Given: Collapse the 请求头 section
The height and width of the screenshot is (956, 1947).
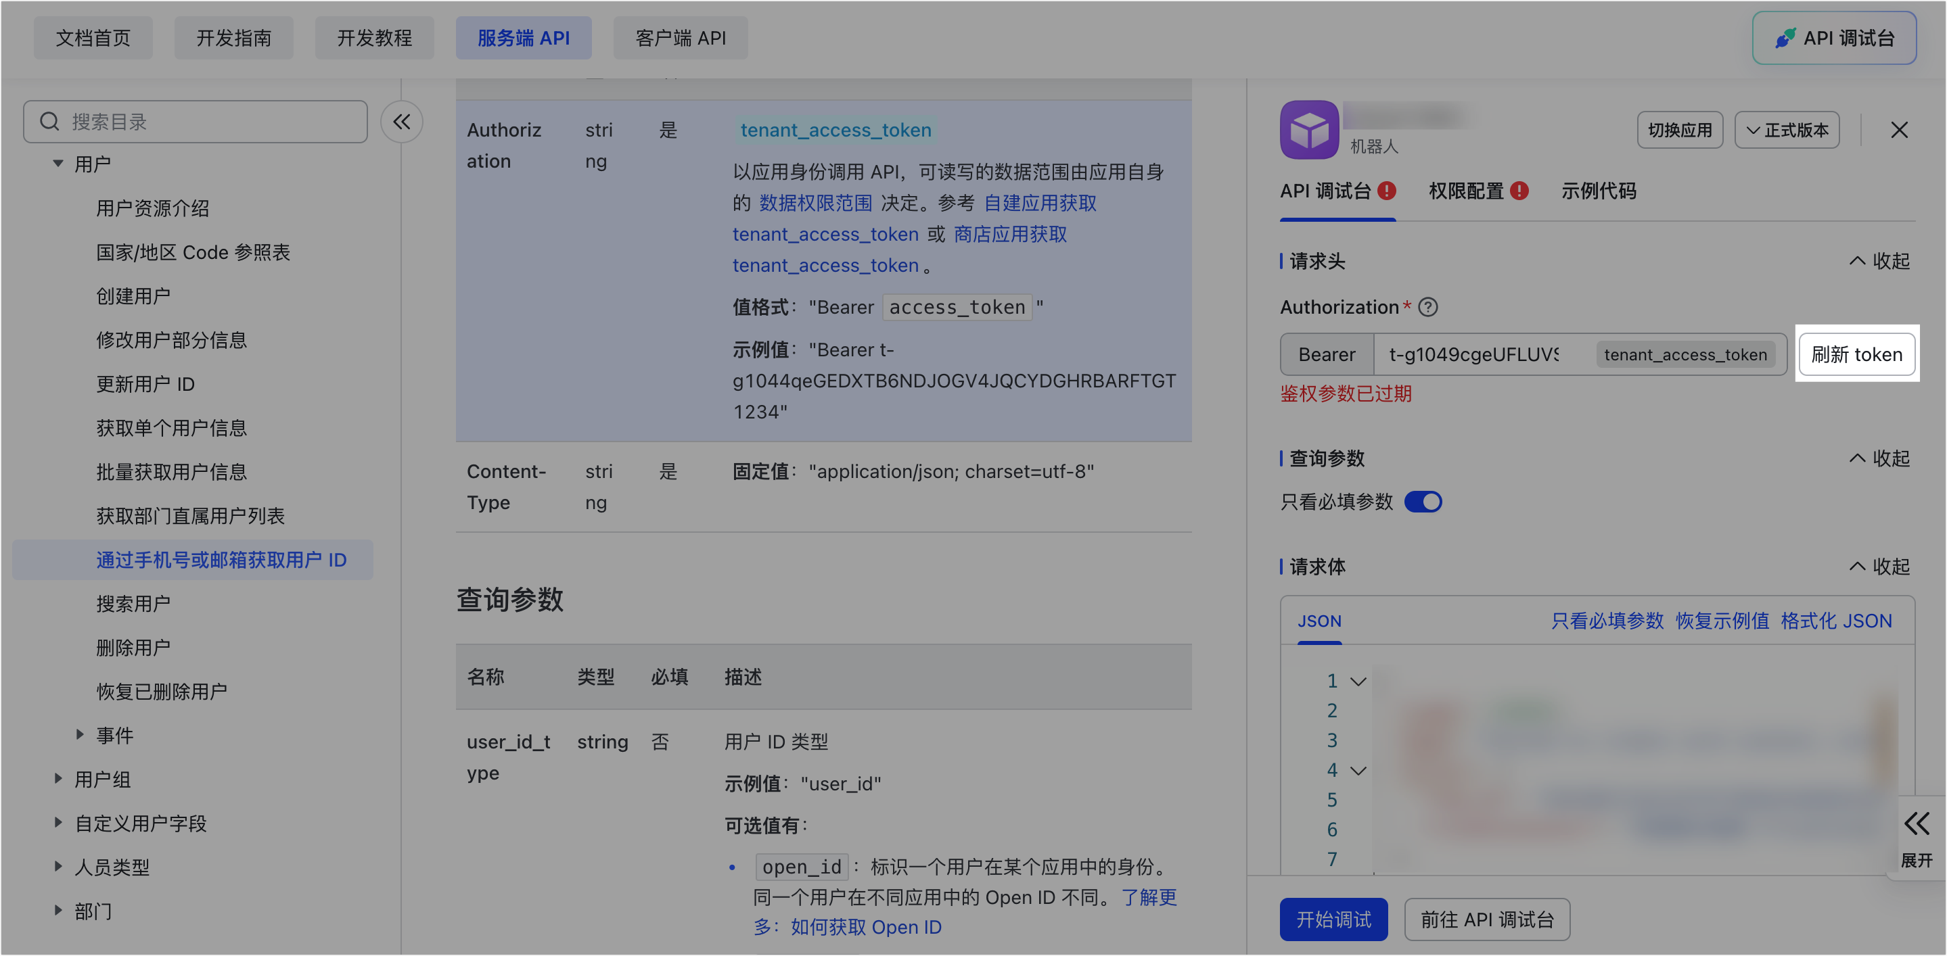Looking at the screenshot, I should pos(1880,261).
